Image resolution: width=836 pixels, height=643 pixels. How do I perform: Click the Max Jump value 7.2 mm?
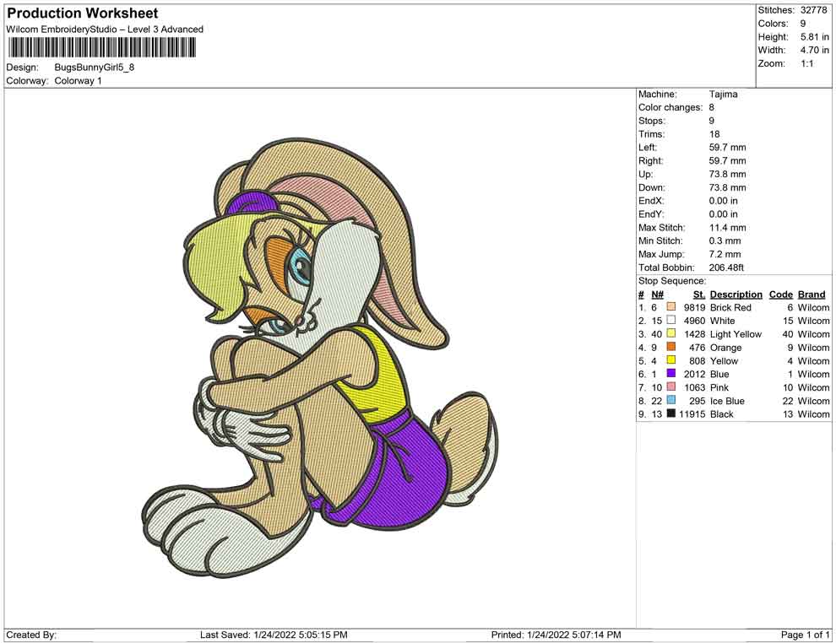click(x=725, y=254)
